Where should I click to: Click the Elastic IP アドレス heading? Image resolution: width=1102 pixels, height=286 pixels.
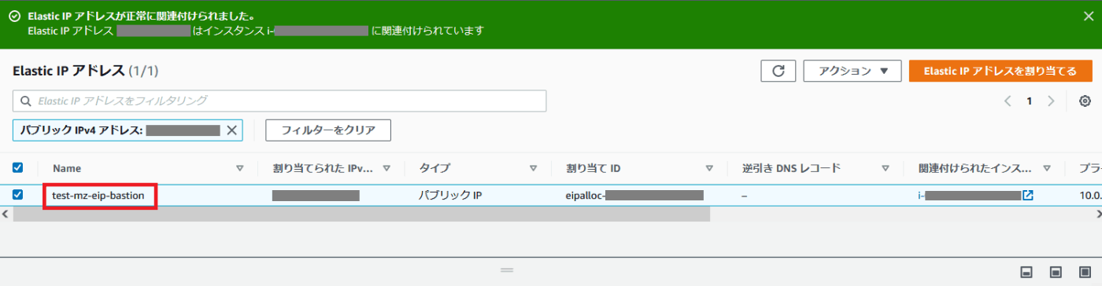click(69, 71)
